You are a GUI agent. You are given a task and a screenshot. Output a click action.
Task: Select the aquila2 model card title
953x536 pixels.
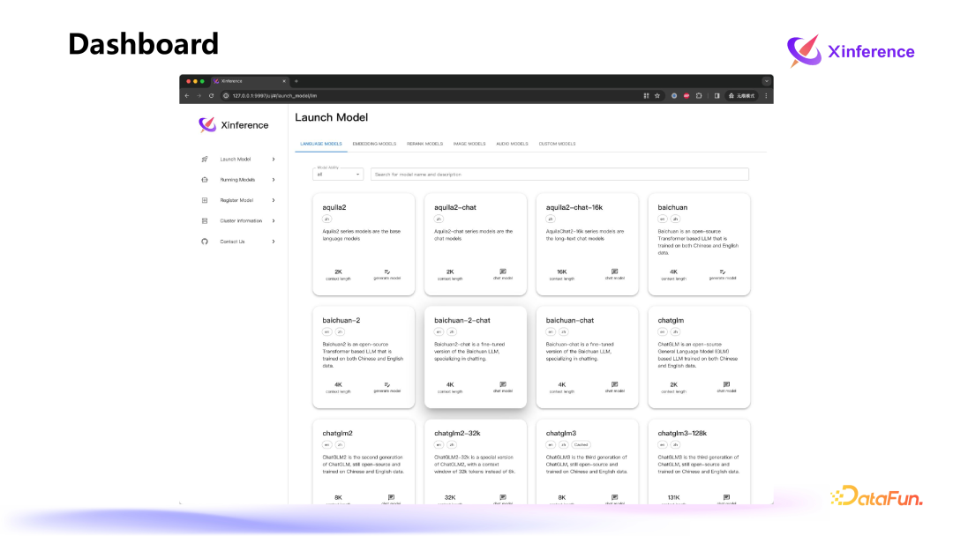click(x=334, y=207)
